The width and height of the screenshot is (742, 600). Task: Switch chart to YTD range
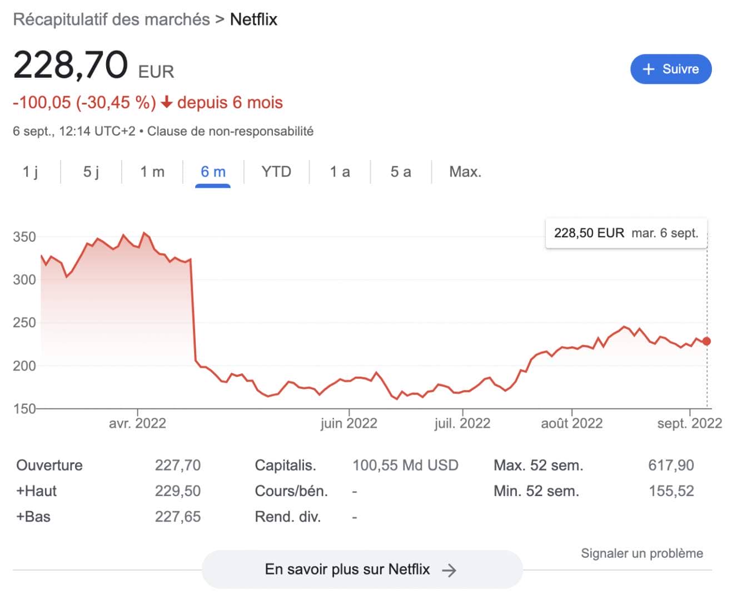point(276,172)
